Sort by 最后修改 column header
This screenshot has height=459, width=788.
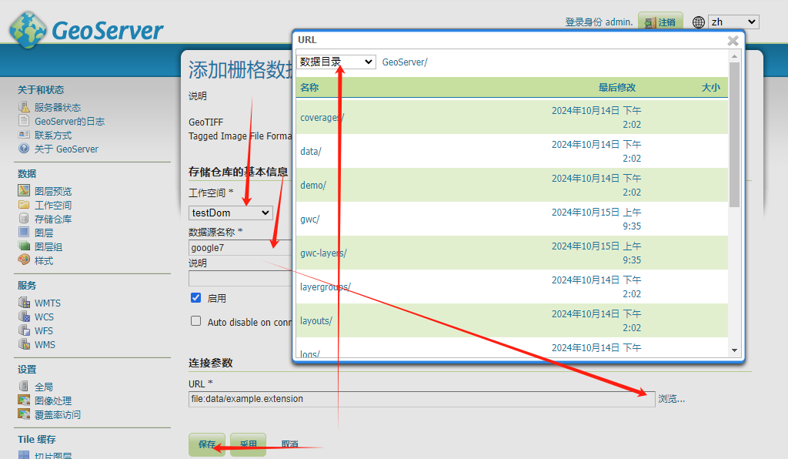click(x=616, y=88)
